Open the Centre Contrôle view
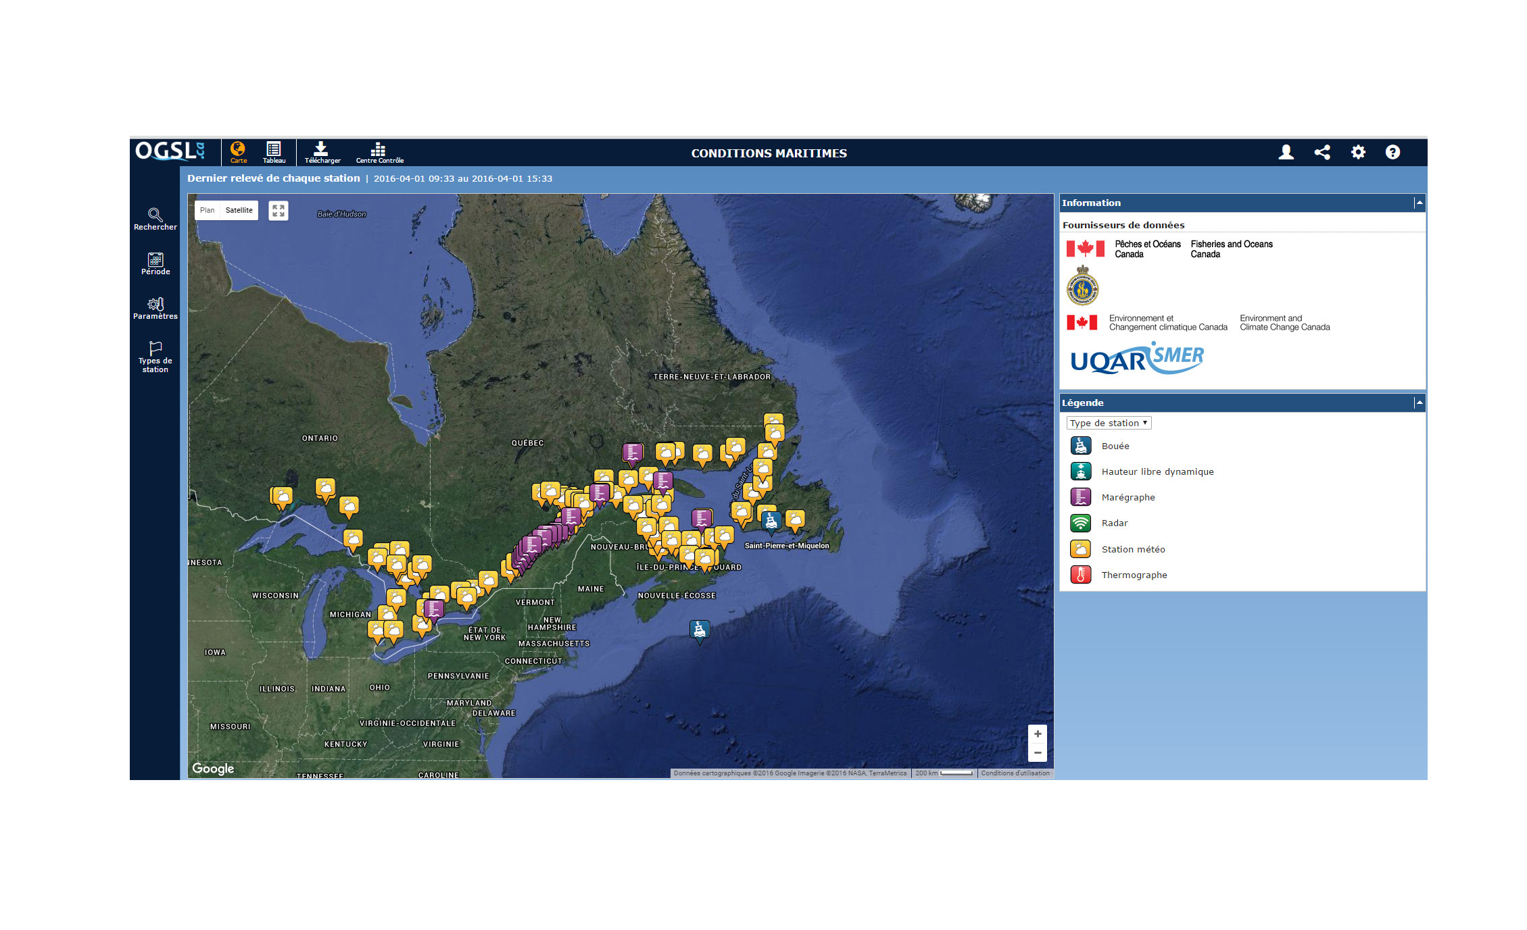Viewport: 1527px width, 930px height. tap(379, 153)
